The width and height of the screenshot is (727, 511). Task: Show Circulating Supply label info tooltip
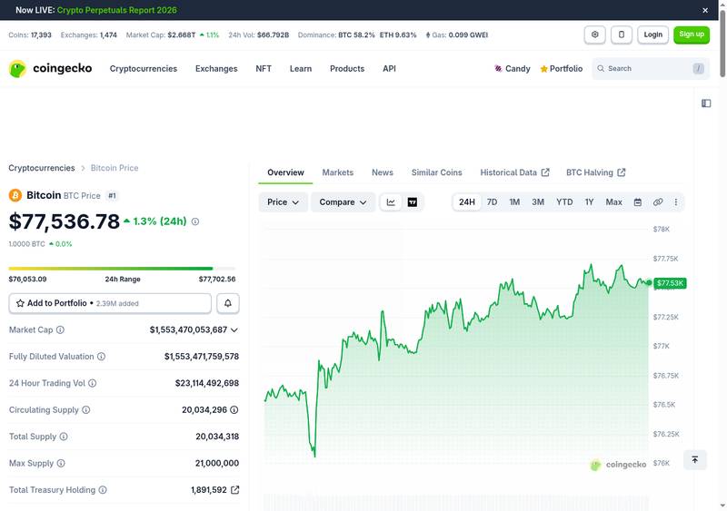85,409
